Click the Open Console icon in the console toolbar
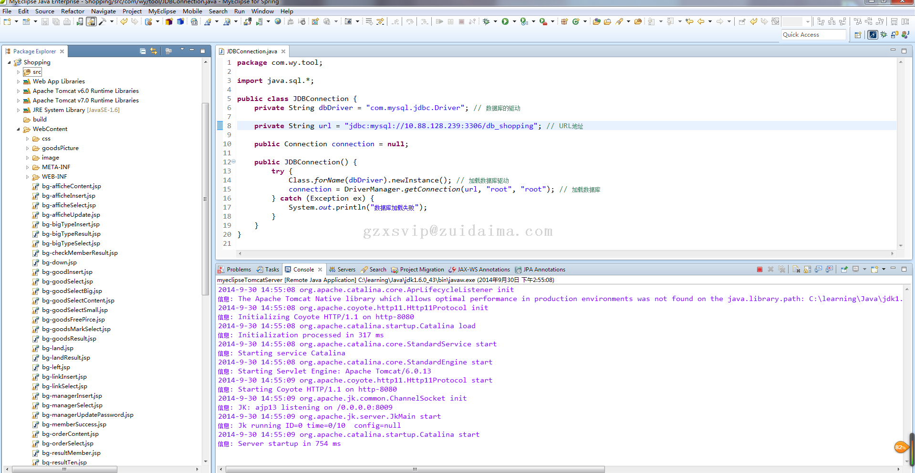The width and height of the screenshot is (915, 473). pos(874,270)
